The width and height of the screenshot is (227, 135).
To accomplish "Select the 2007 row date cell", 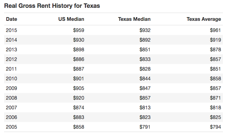I will (x=11, y=107).
